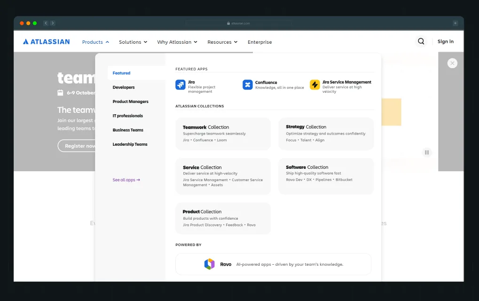Click 'Rovo Dev • DX • Pipelines • Bitbucket' text
Screen dimensions: 479x301
319,180
